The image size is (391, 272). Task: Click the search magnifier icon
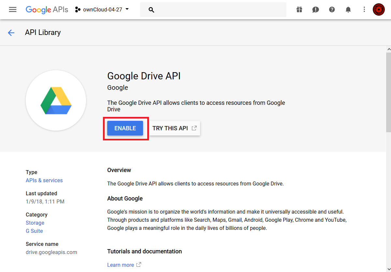click(151, 10)
